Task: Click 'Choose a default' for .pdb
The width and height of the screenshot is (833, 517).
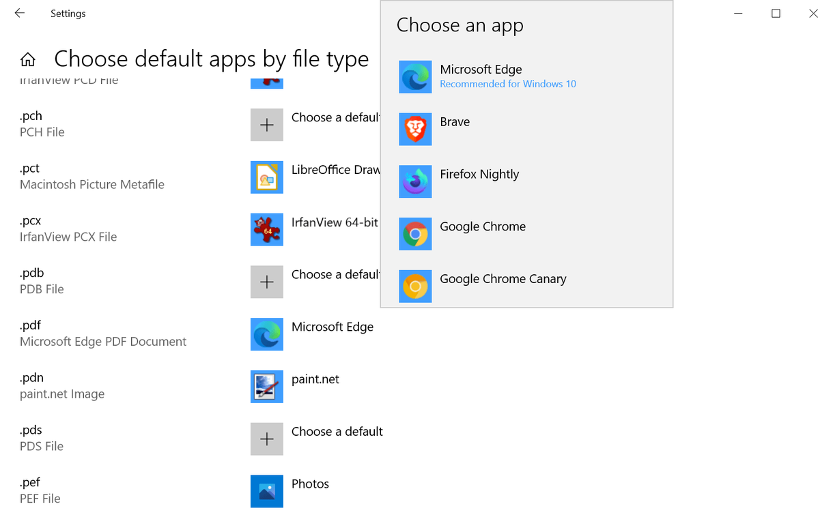Action: pos(336,274)
